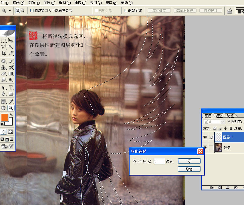
Task: Select the Crop tool
Action: 3,53
